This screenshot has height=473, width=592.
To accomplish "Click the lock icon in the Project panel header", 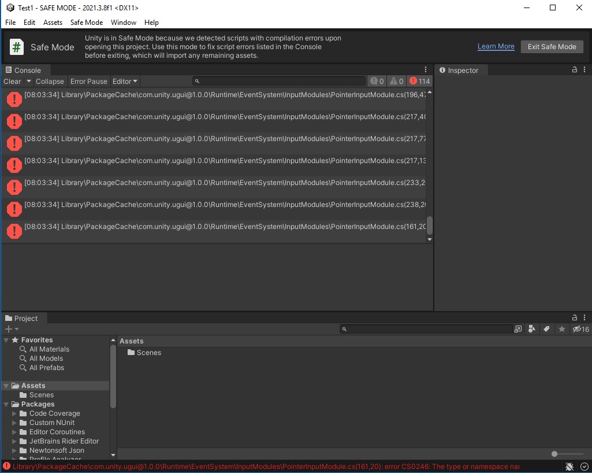I will pos(574,317).
